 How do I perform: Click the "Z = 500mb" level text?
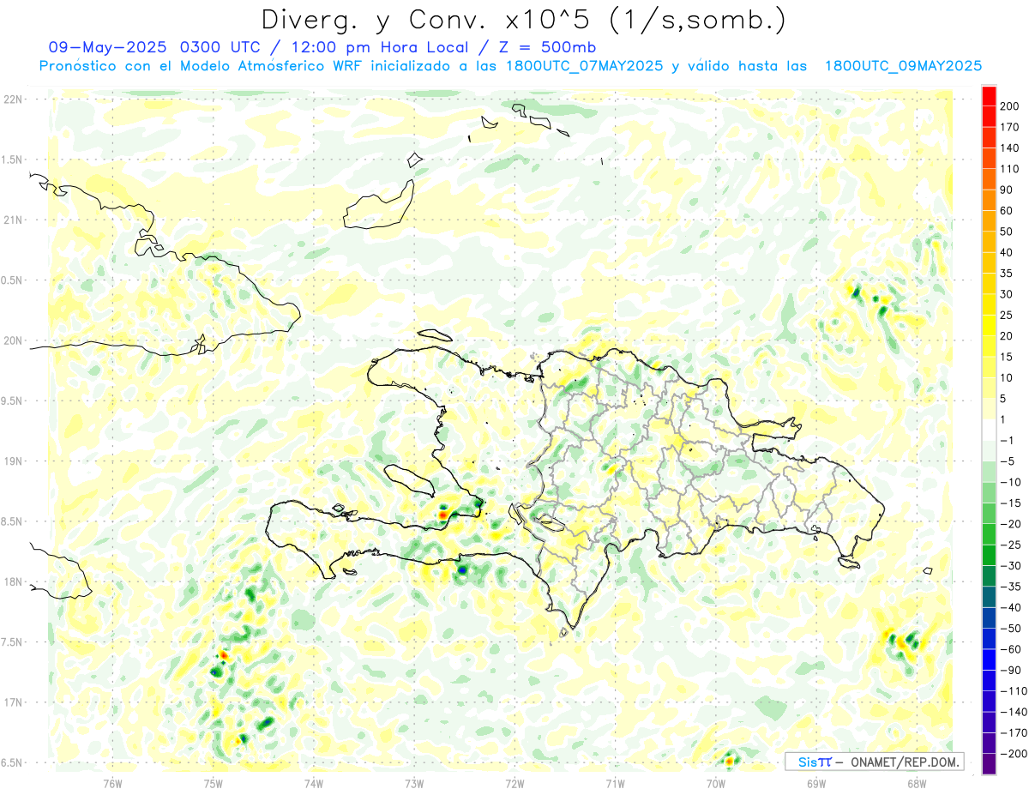click(x=547, y=47)
